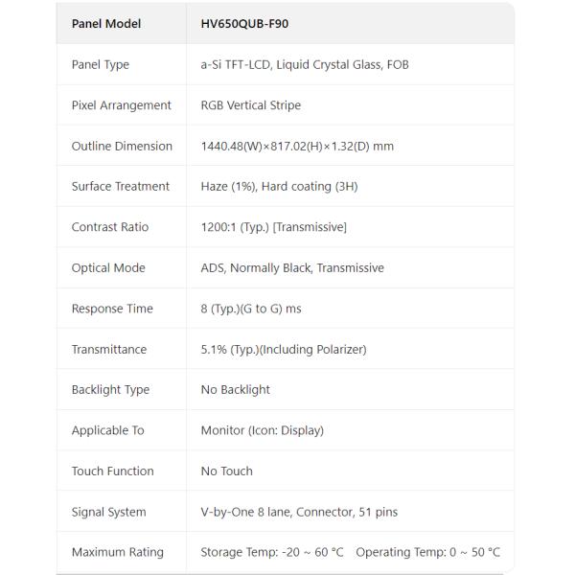Select the Surface Treatment label
The image size is (575, 575).
(x=121, y=187)
